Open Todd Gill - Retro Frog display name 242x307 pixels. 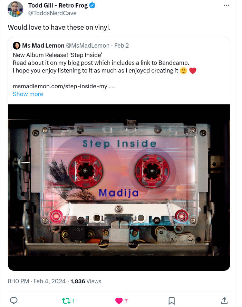coord(58,6)
